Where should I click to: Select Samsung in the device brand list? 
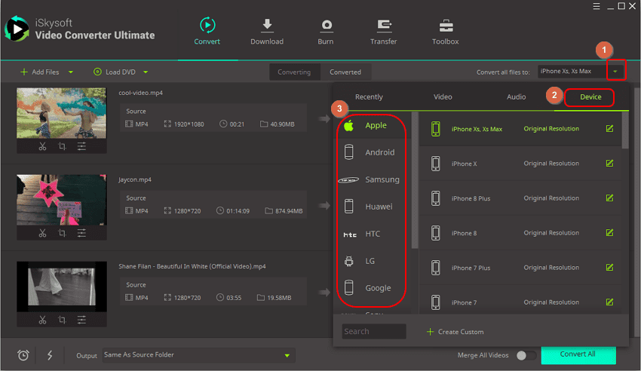[x=382, y=179]
